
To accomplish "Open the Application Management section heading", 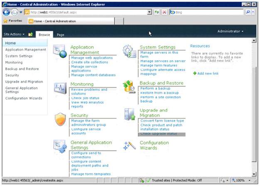I will point(85,50).
